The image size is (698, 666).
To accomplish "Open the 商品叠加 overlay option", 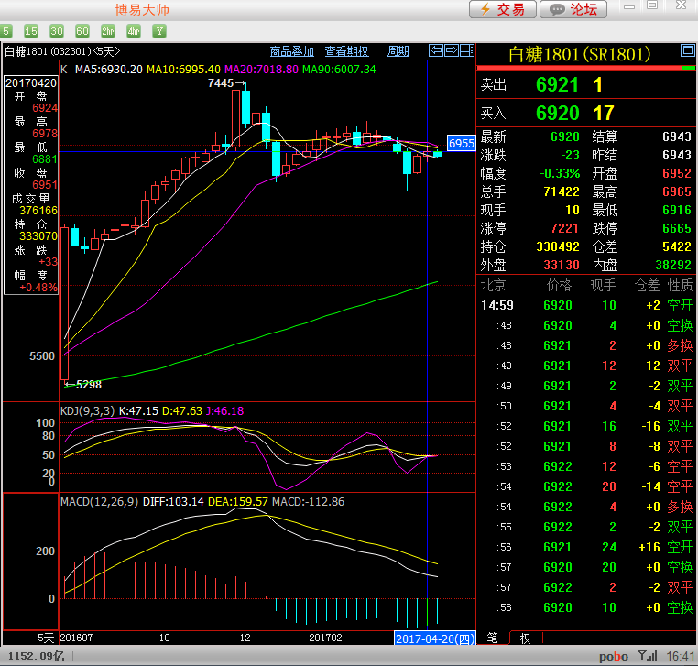I will click(292, 51).
